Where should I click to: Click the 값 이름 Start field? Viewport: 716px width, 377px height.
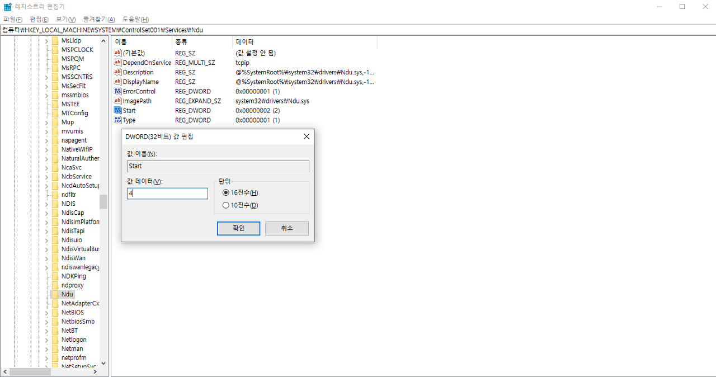pos(218,166)
